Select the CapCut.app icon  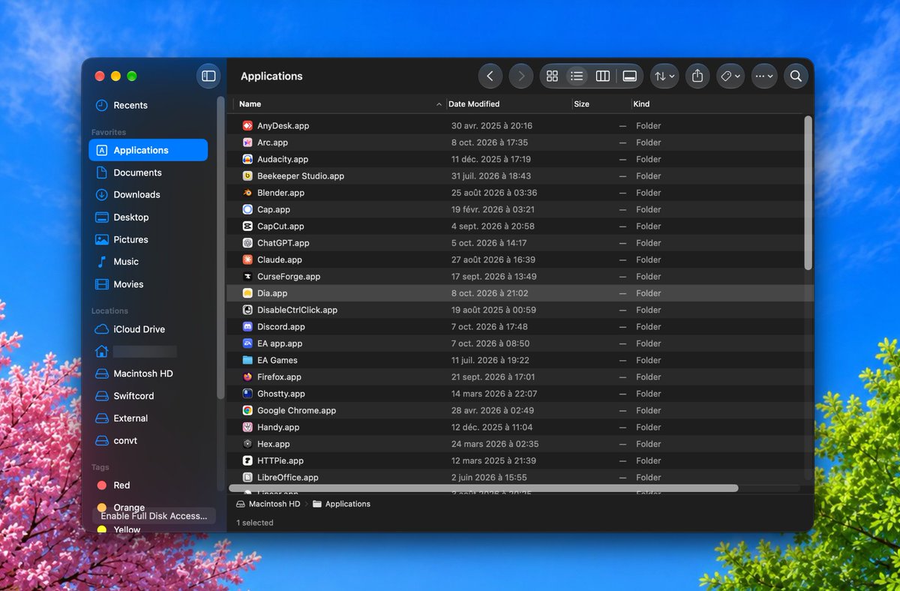click(247, 226)
